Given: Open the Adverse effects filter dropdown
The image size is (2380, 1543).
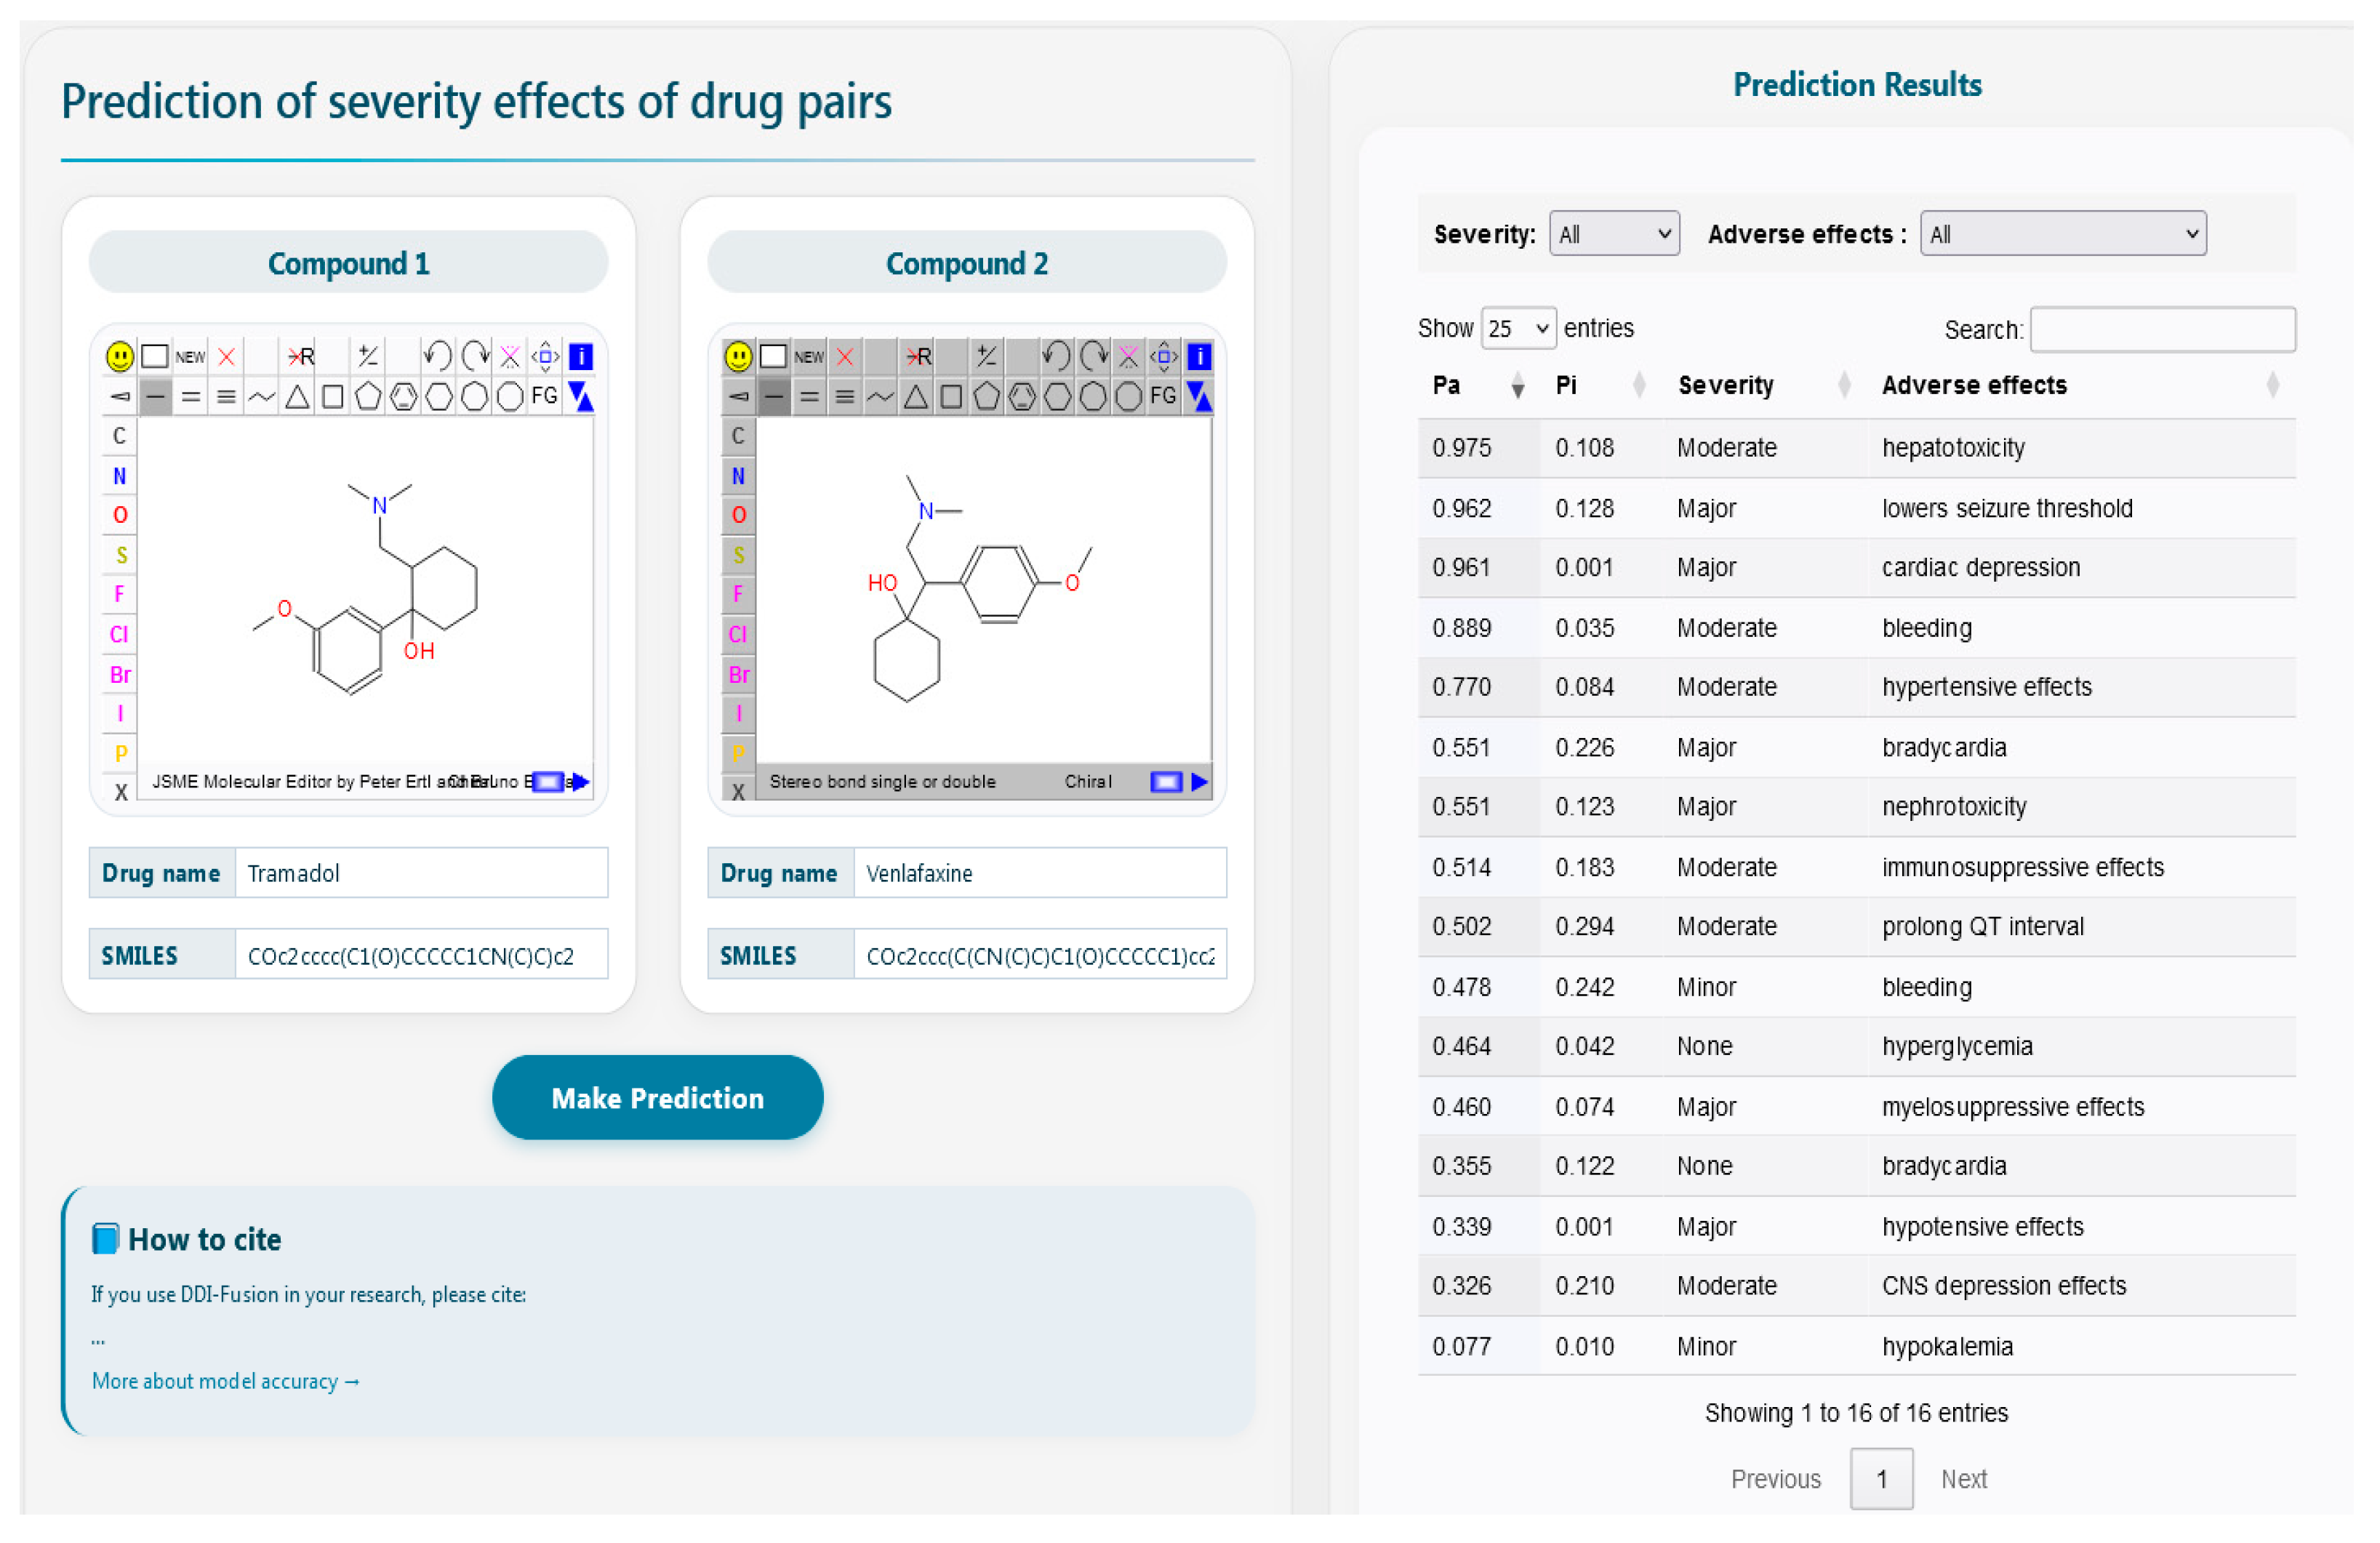Looking at the screenshot, I should click(2063, 234).
